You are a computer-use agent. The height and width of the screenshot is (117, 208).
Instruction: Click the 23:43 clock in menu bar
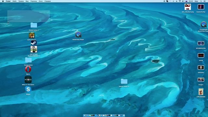(x=191, y=1)
